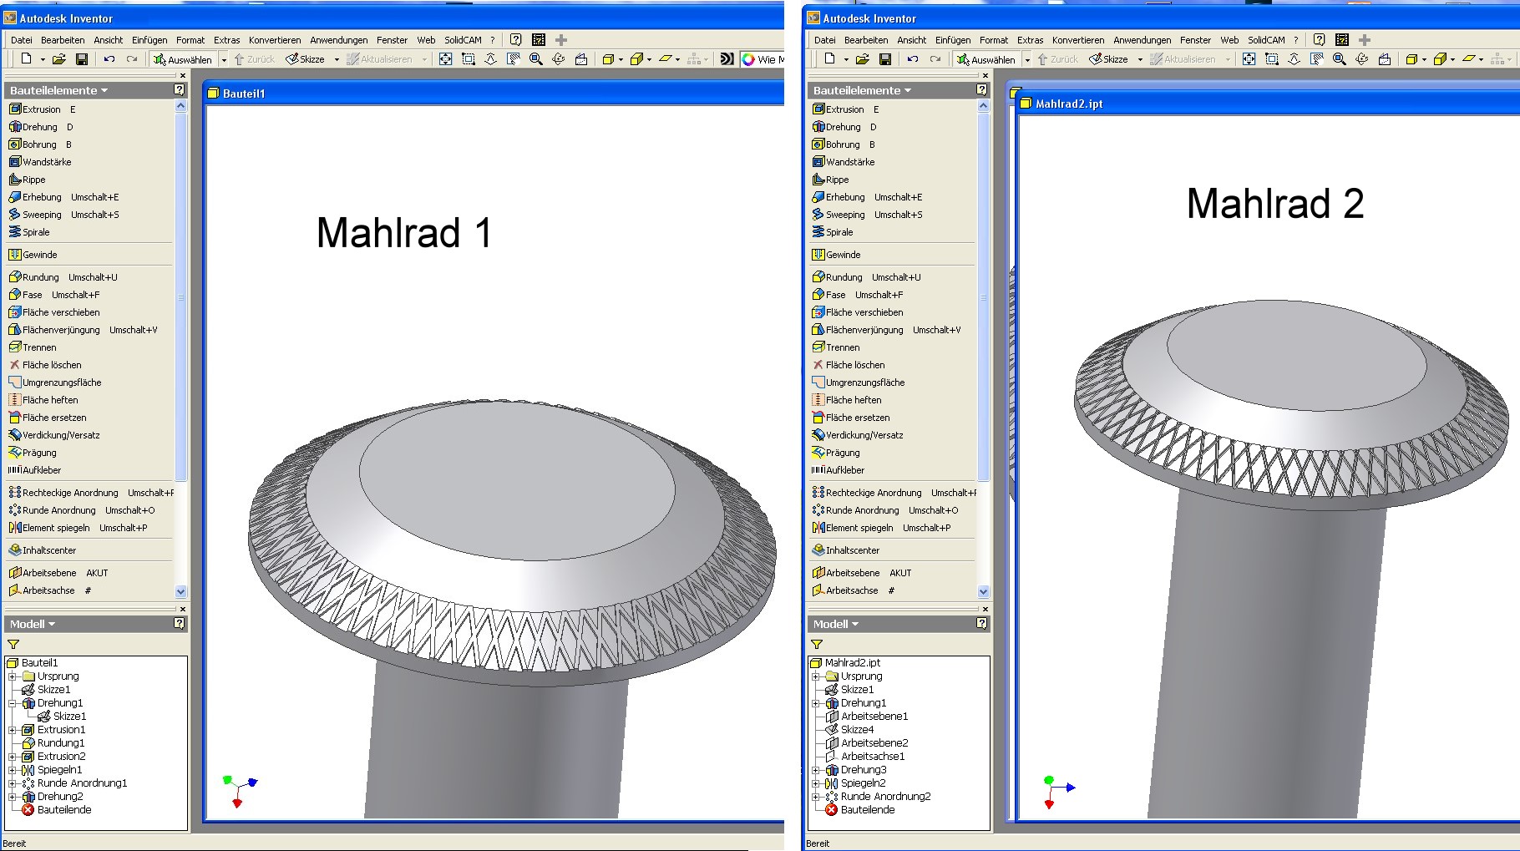Open Konvertieren menu in Mahlrad2 window
The image size is (1520, 851).
[1078, 40]
